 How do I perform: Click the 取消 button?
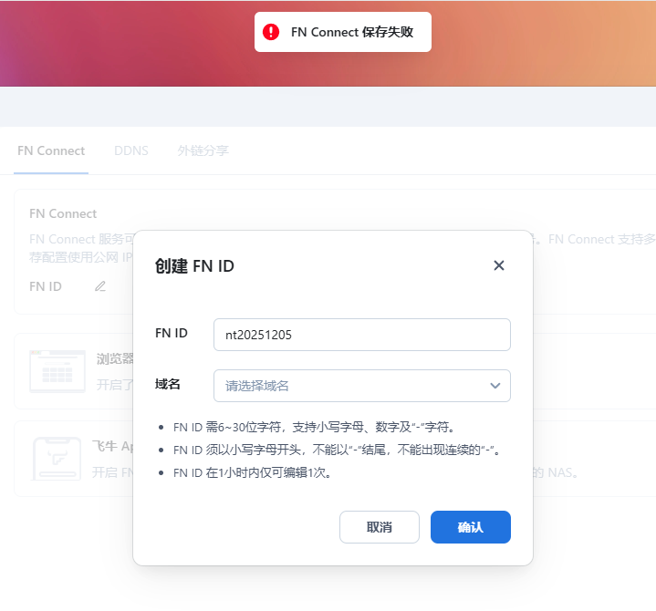point(380,527)
